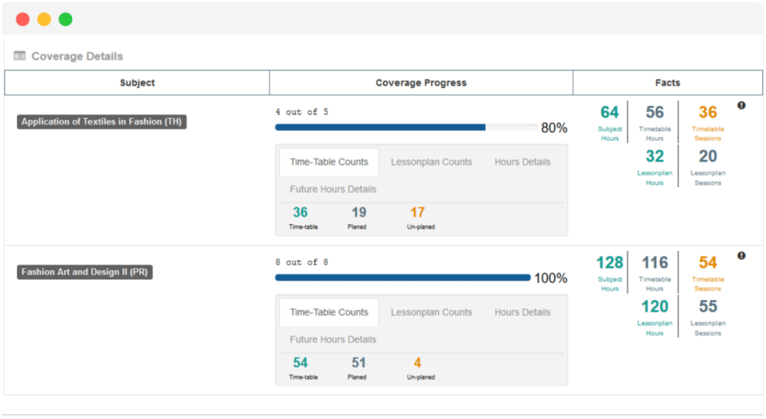This screenshot has width=766, height=419.
Task: Open info icon for Fashion Art and Design facts
Action: click(741, 256)
